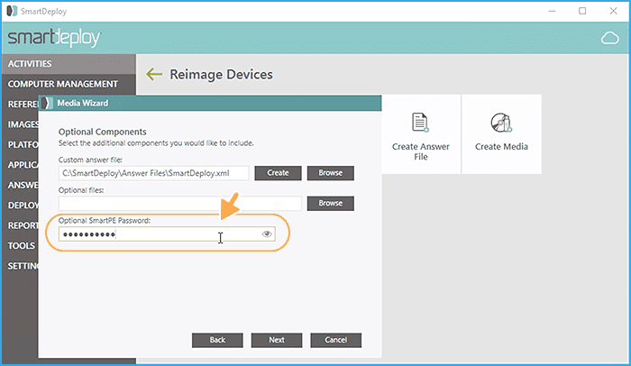Click the 'Custom answer file:' label

[90, 160]
